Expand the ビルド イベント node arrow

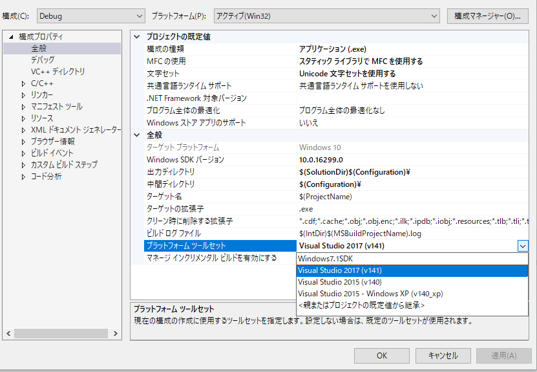point(23,153)
